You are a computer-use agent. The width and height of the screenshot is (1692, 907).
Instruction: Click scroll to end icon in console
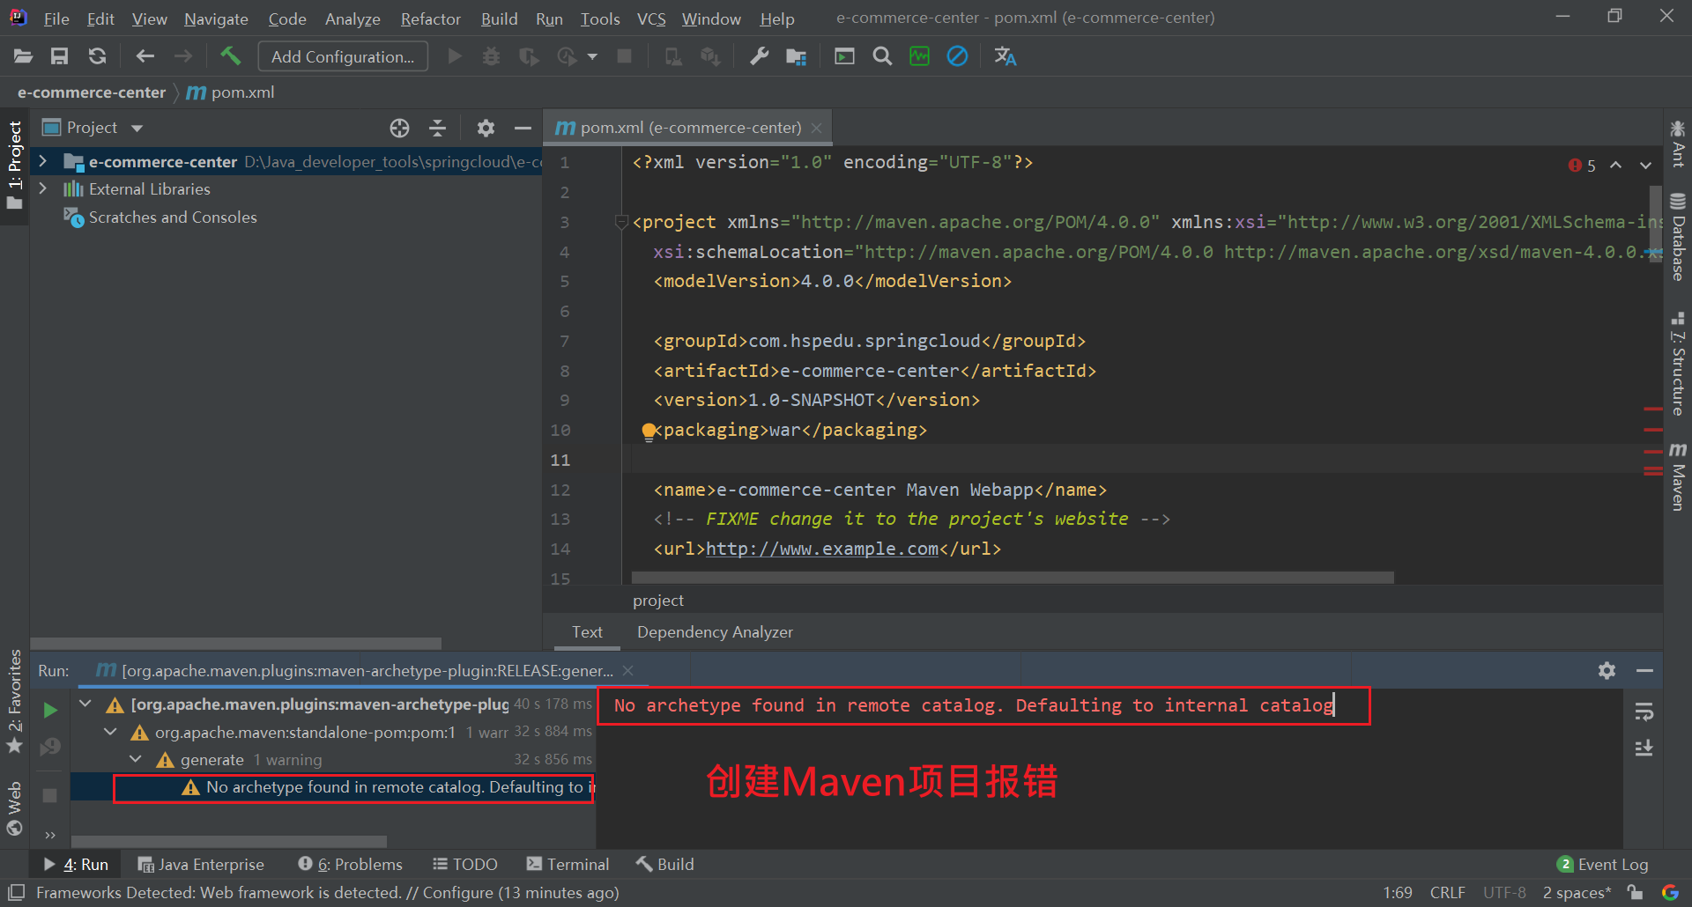(x=1644, y=748)
